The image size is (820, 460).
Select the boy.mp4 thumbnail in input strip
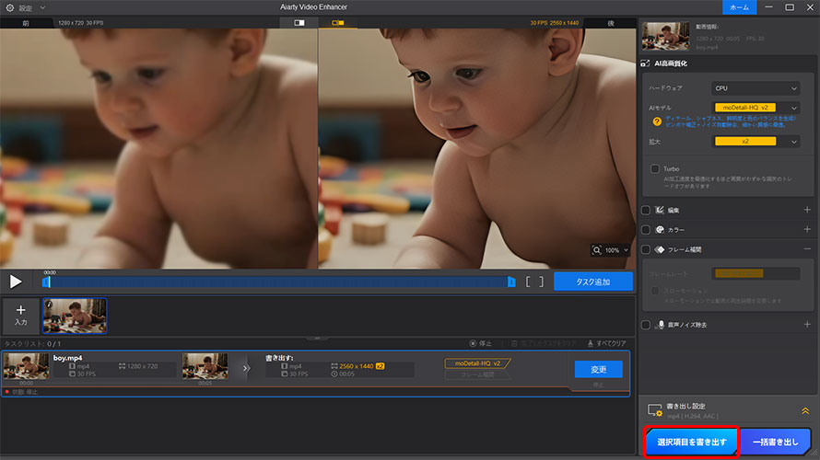[x=75, y=316]
